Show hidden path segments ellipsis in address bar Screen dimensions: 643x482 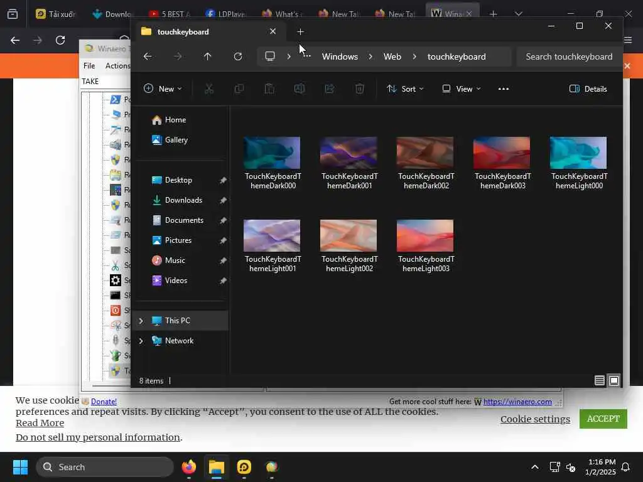(306, 56)
